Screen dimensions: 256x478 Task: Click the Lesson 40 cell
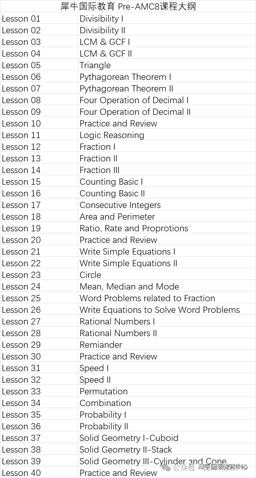(x=39, y=473)
